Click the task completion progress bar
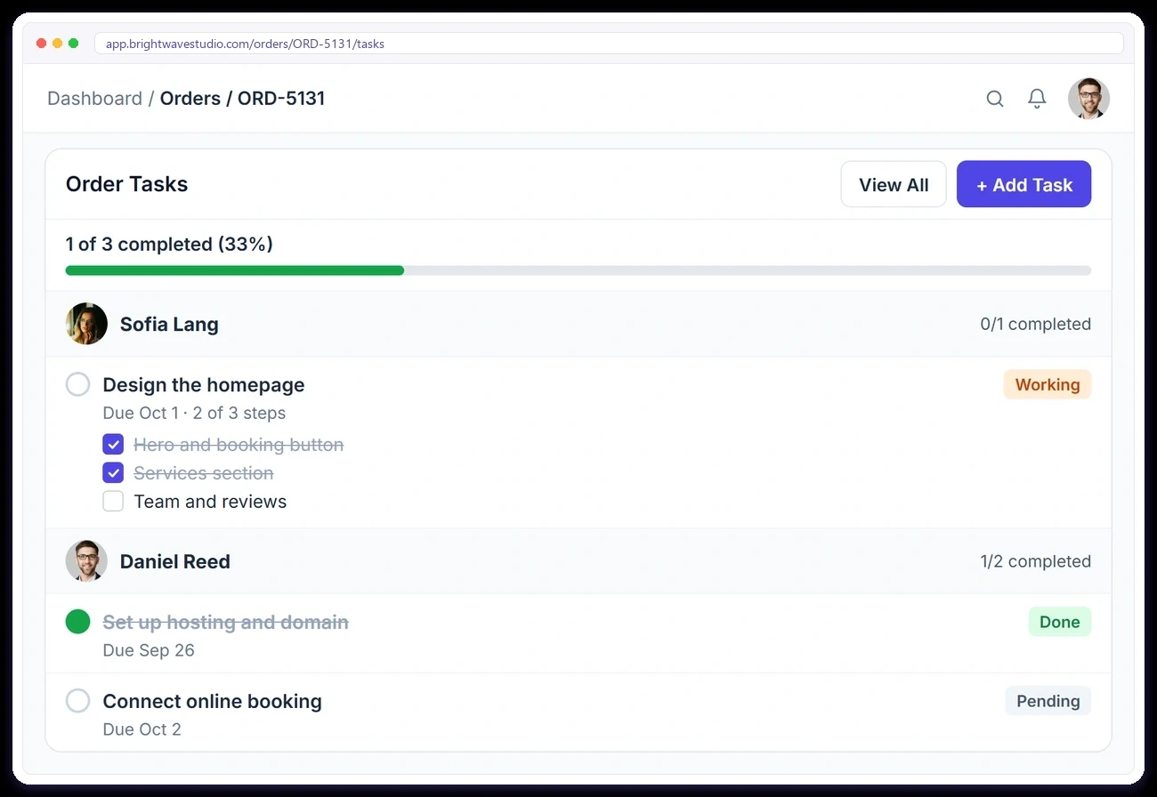 [x=578, y=270]
